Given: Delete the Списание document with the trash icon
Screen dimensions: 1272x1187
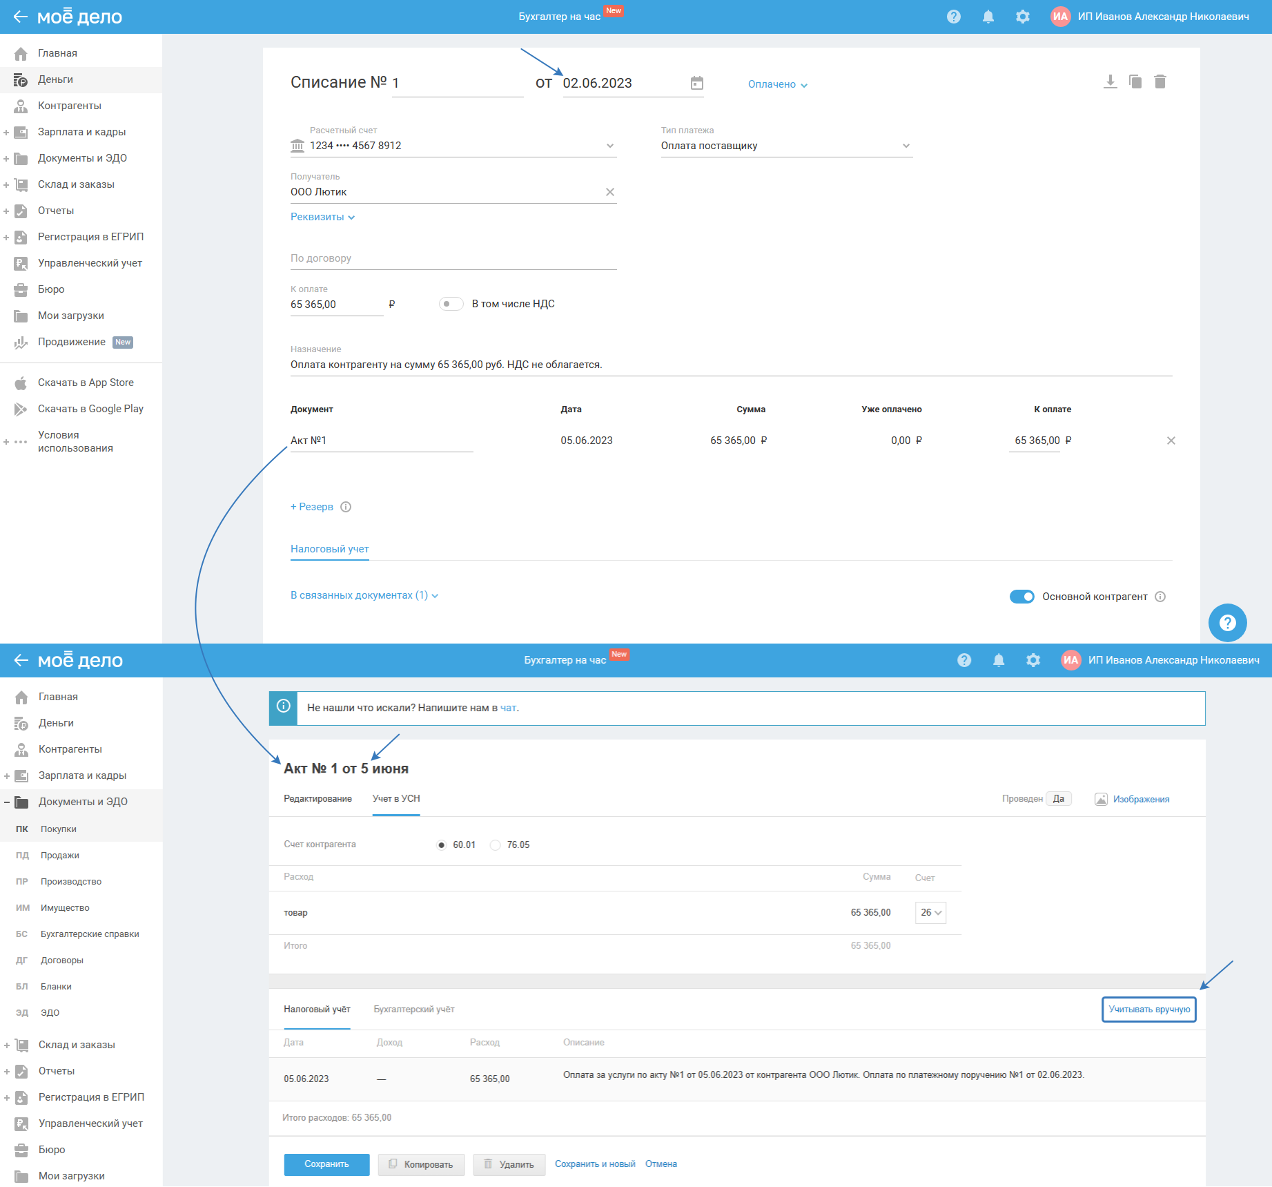Looking at the screenshot, I should [1160, 81].
